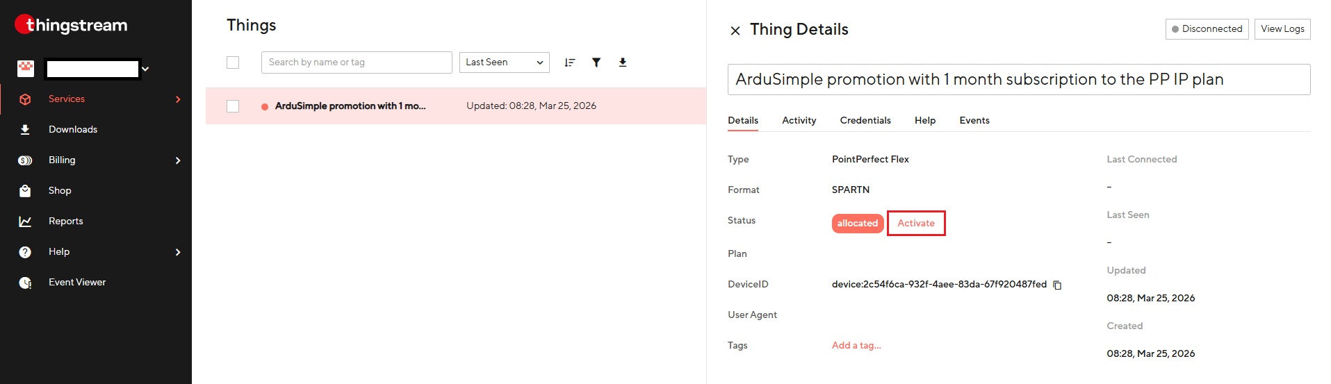This screenshot has height=384, width=1331.
Task: Expand the Help sidebar submenu
Action: 178,252
